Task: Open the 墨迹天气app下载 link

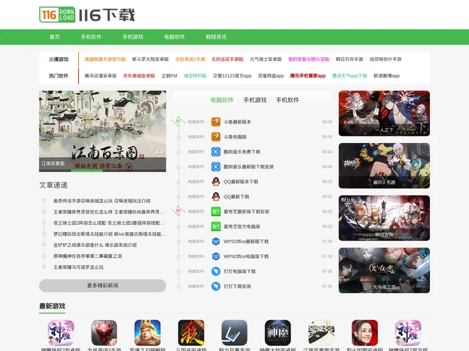Action: pos(350,75)
